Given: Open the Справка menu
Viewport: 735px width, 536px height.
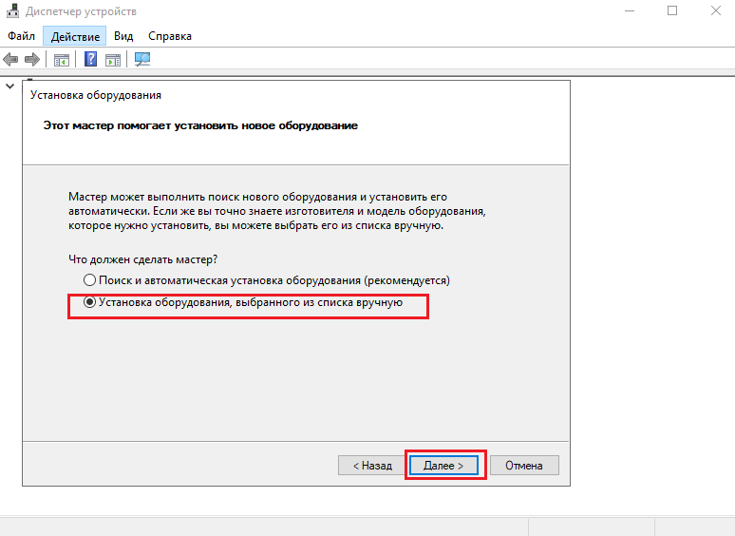Looking at the screenshot, I should (x=170, y=36).
